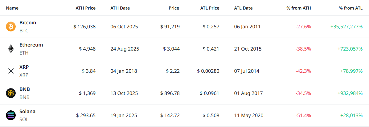Click the XRP logo icon
This screenshot has width=369, height=127.
[x=11, y=71]
